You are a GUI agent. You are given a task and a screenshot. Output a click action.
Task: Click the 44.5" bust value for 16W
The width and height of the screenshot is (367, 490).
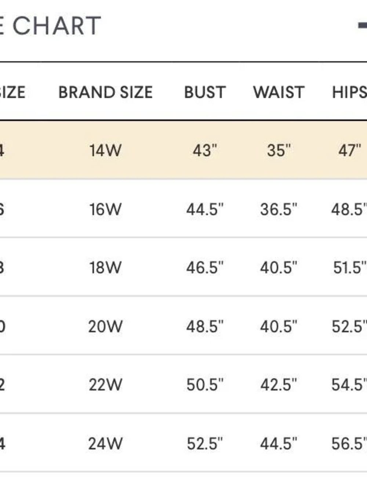click(205, 209)
